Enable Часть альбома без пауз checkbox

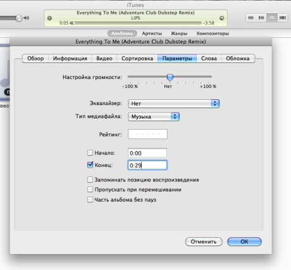[90, 199]
